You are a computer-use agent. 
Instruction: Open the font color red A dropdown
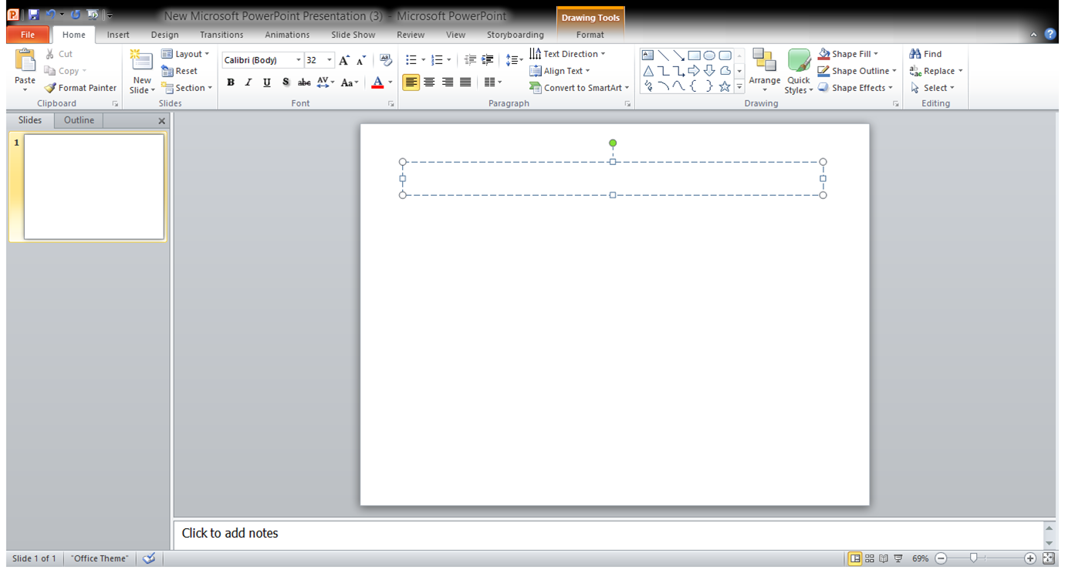pos(390,83)
